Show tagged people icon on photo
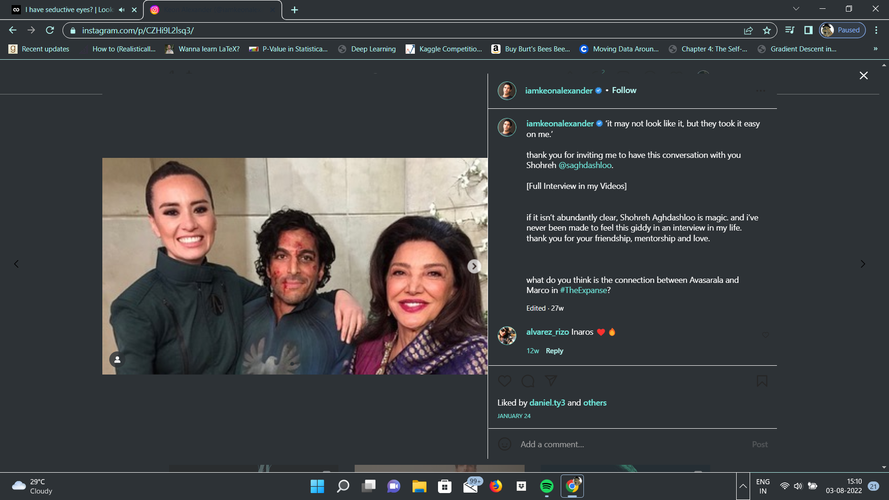Image resolution: width=889 pixels, height=500 pixels. 117,359
